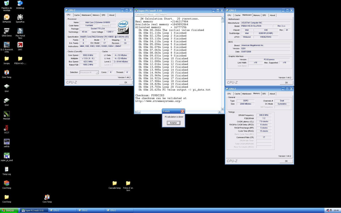Open SPD tab in CPU-Z memory timings window
This screenshot has width=341, height=213.
point(264,94)
